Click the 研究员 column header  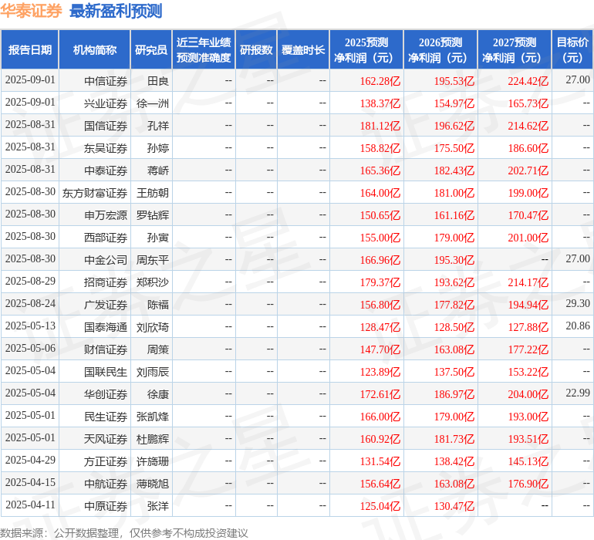150,50
